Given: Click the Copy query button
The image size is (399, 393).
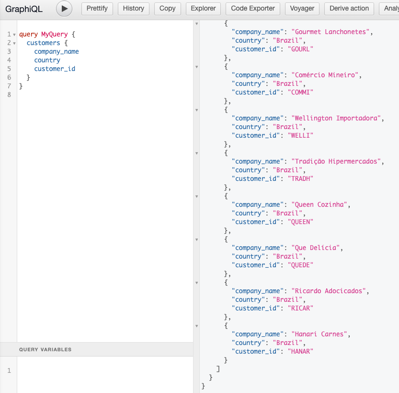Looking at the screenshot, I should click(167, 9).
